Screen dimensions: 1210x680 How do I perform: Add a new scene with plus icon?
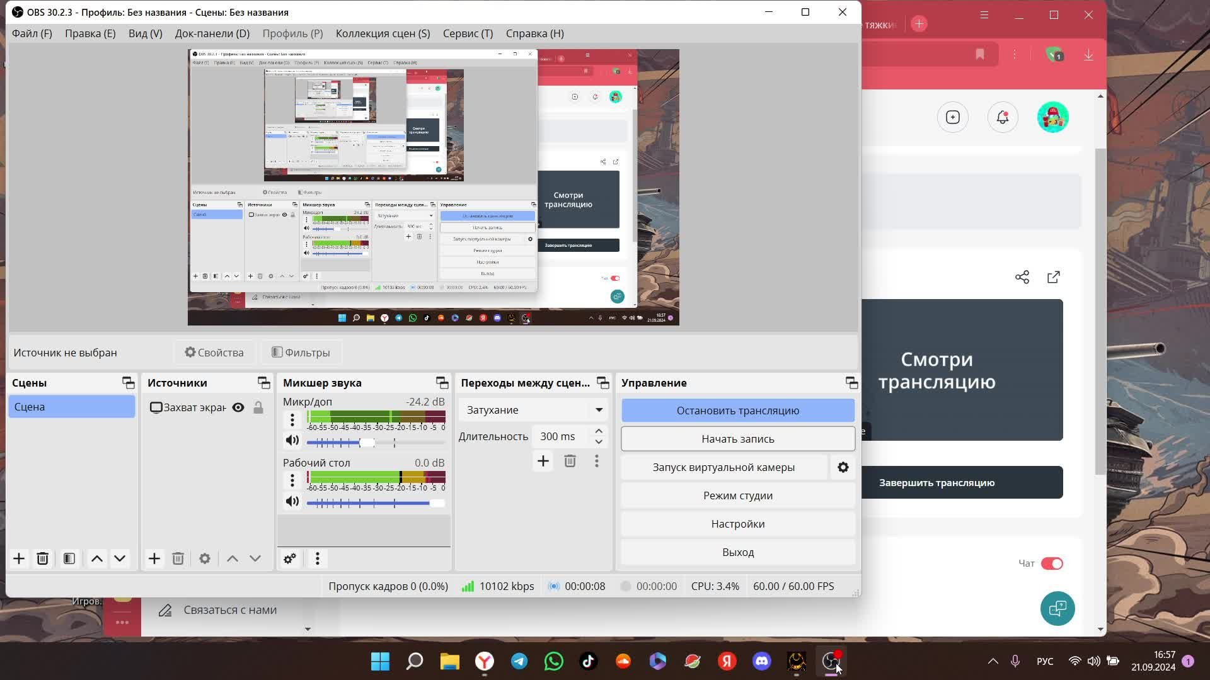[x=19, y=558]
